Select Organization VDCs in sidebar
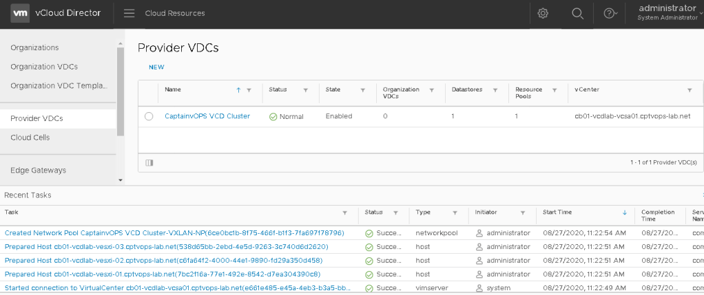Viewport: 704px width, 295px height. 44,67
